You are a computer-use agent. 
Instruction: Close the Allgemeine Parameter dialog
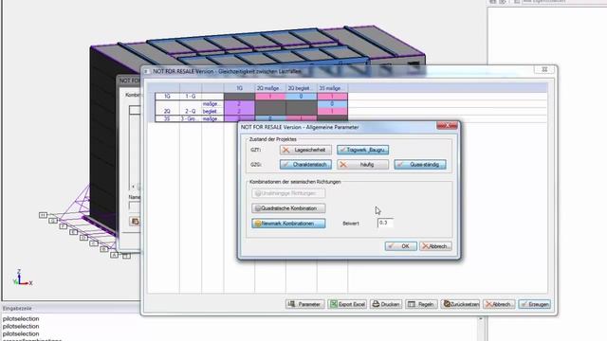pyautogui.click(x=447, y=126)
